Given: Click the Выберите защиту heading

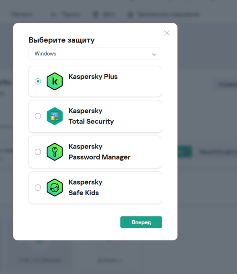Looking at the screenshot, I should pos(62,40).
